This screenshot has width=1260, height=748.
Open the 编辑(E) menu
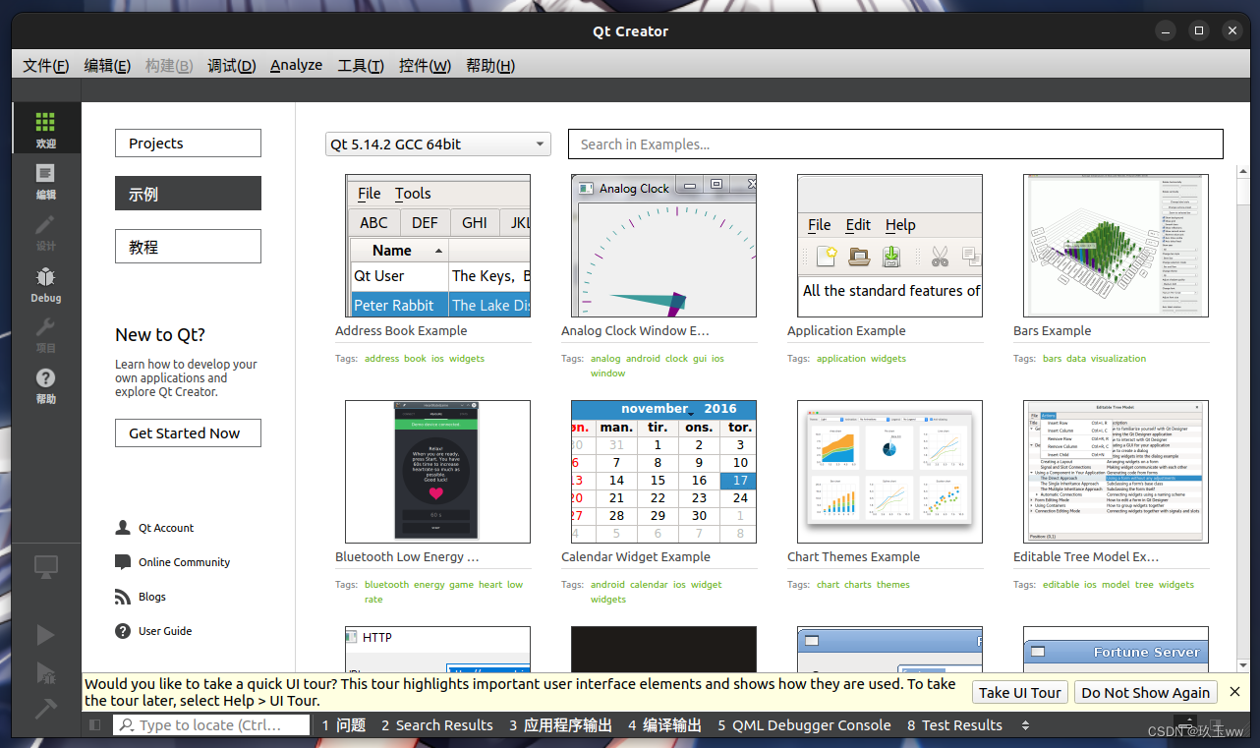point(107,65)
